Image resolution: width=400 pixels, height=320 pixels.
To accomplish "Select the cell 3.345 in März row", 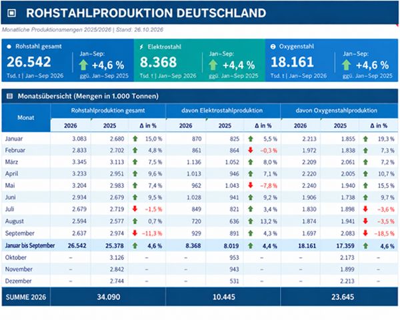I will tap(79, 162).
